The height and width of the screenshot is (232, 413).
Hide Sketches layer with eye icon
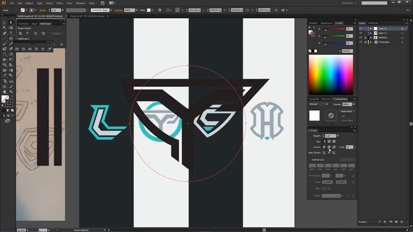tap(361, 37)
